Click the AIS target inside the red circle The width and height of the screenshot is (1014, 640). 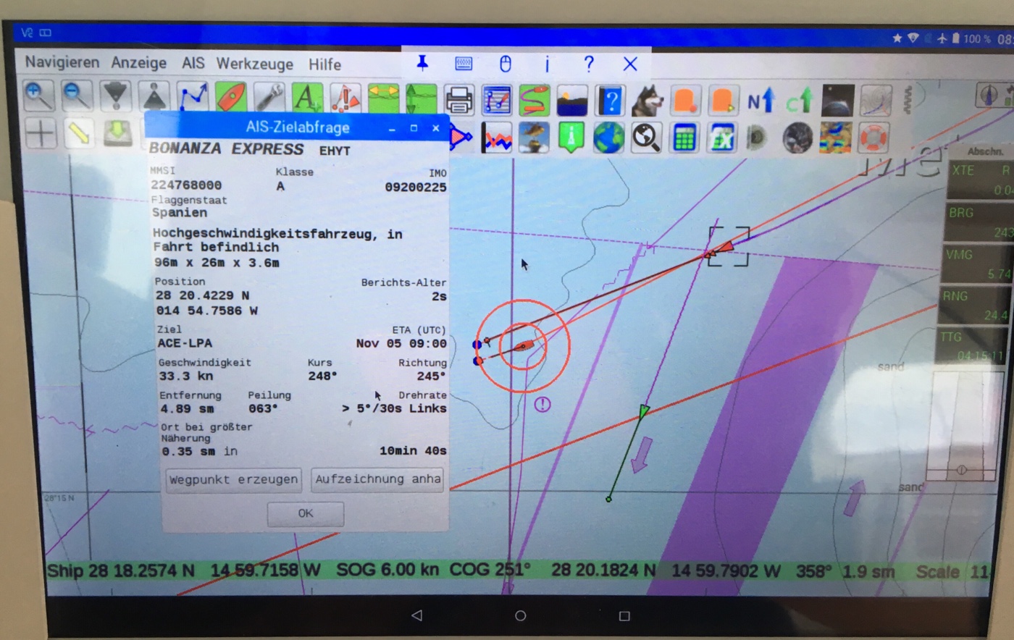(x=524, y=347)
